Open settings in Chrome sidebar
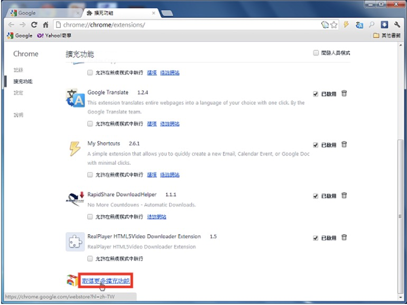 pyautogui.click(x=18, y=93)
